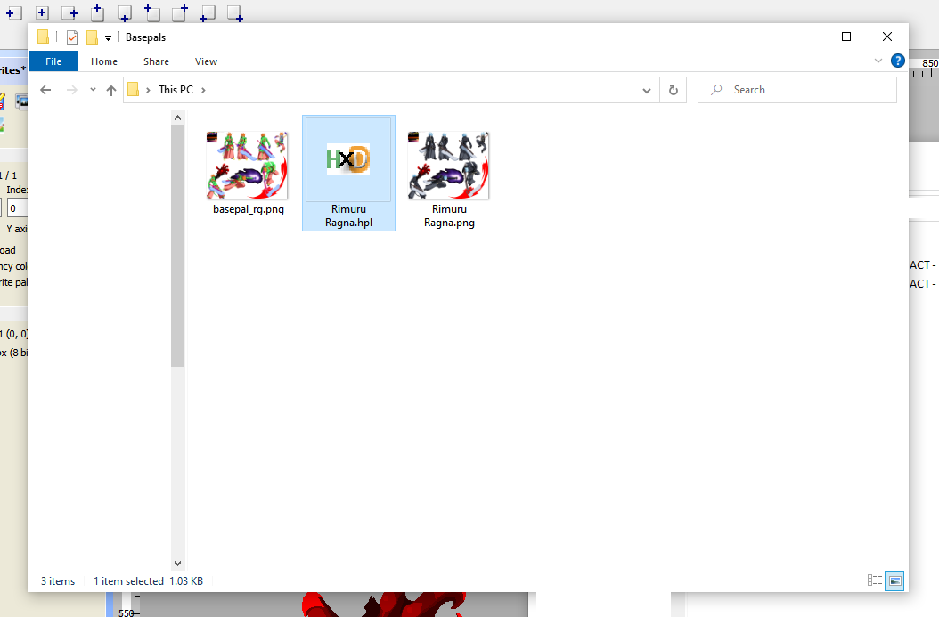Click the Search input box
The width and height of the screenshot is (939, 617).
797,90
